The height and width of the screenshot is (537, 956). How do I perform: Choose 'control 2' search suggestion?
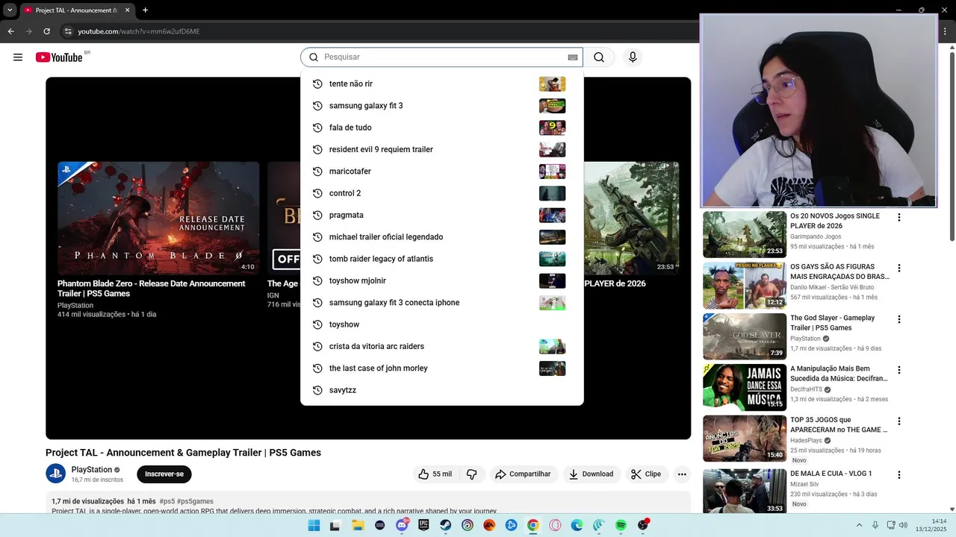(441, 193)
